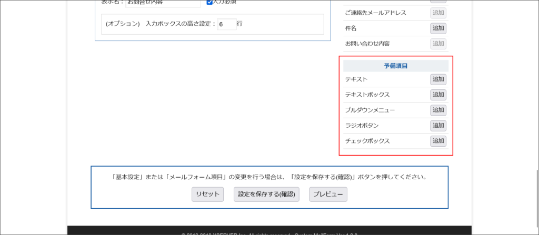Viewport: 539px width, 235px height.
Task: Click the 予備項目 header text
Action: point(396,66)
